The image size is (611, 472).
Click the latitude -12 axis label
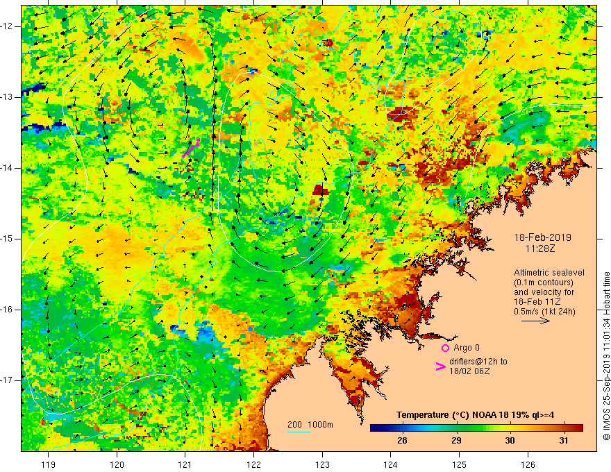pyautogui.click(x=8, y=26)
